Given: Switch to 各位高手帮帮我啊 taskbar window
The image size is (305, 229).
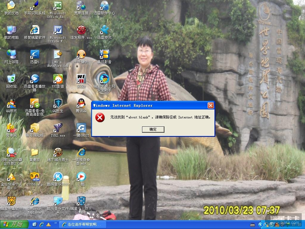Looking at the screenshot, I should tap(83, 225).
